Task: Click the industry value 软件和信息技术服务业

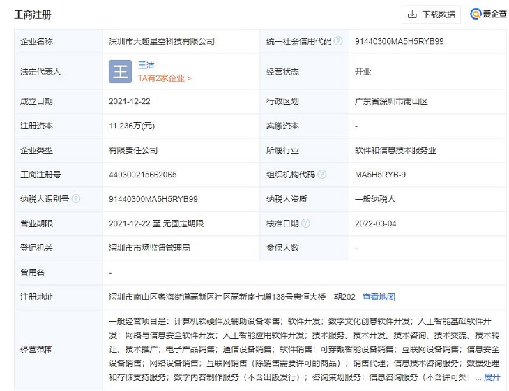Action: coord(395,150)
